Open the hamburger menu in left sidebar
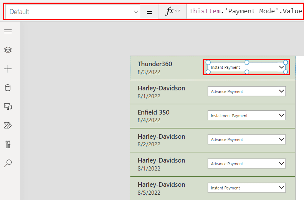Viewport: 304px width, 200px height. click(x=8, y=31)
